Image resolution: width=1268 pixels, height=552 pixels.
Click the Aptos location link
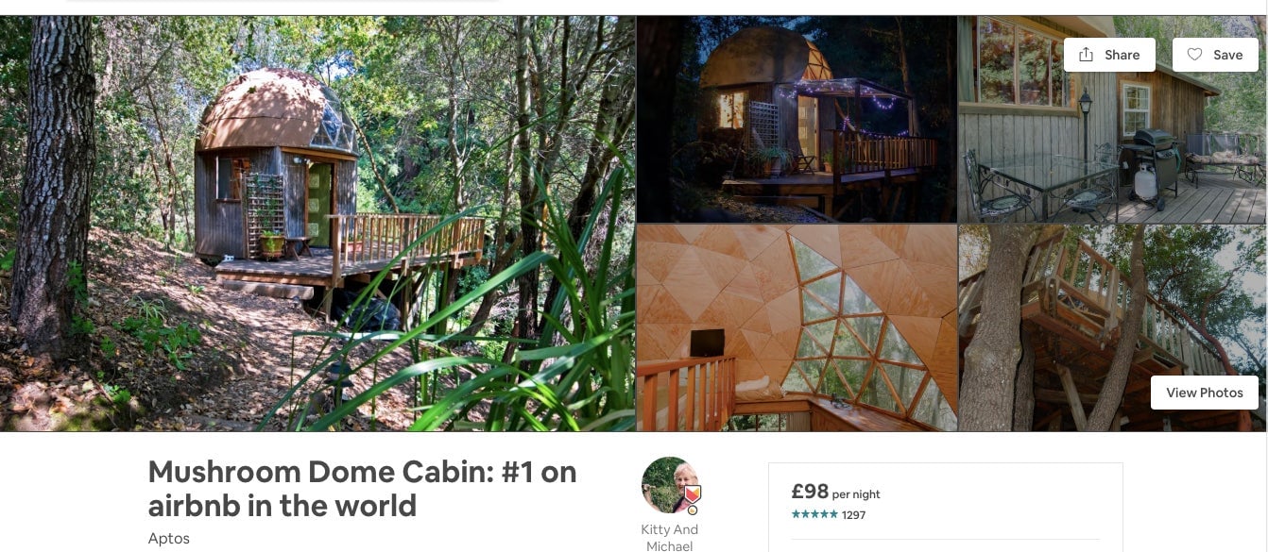pos(169,539)
